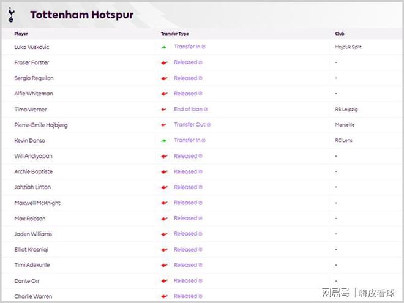Click red arrow icon beside Fraser Forster
404x303 pixels.
pos(163,62)
